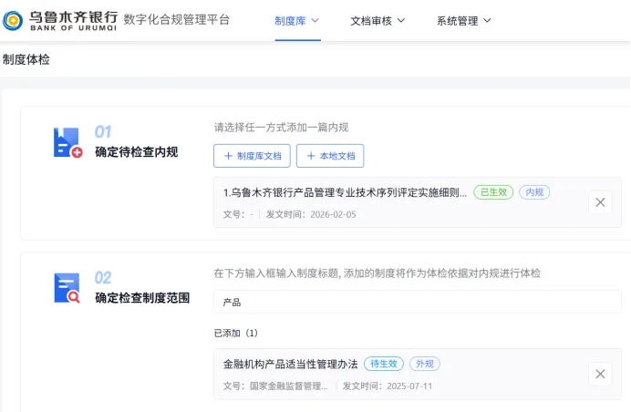Open the 制度库 menu

pos(297,20)
